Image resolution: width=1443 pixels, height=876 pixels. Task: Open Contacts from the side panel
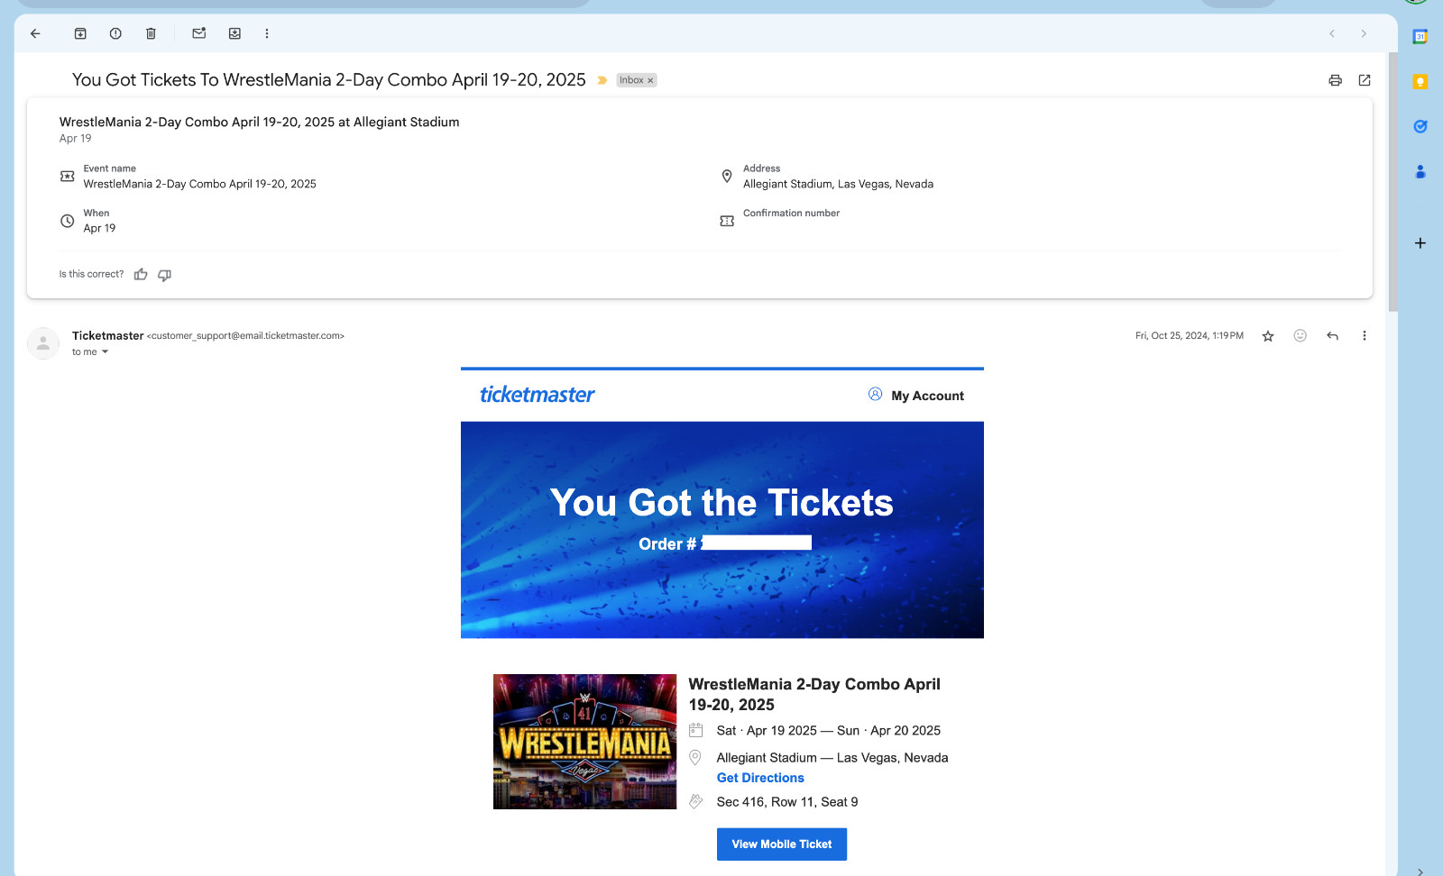[1420, 171]
